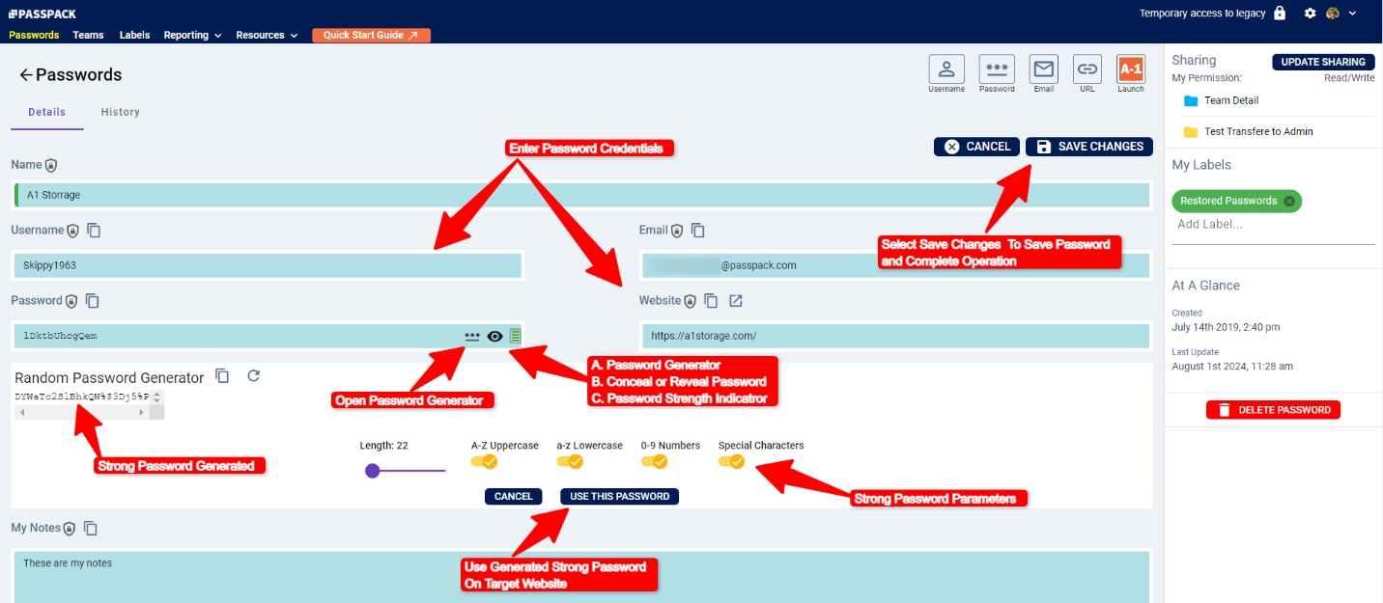Open password generator via three-dots icon
Viewport: 1383px width, 603px height.
tap(472, 337)
